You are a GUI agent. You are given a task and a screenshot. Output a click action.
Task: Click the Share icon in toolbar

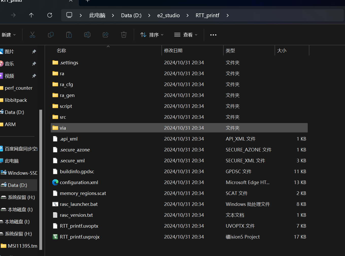pos(106,35)
